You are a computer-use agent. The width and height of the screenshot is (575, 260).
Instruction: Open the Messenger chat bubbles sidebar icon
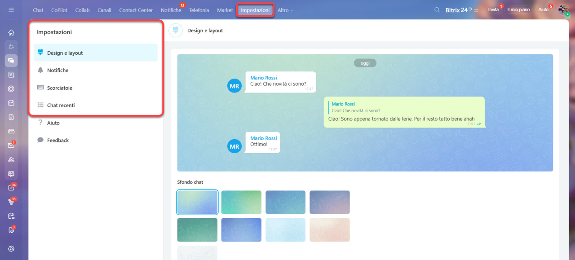[11, 61]
